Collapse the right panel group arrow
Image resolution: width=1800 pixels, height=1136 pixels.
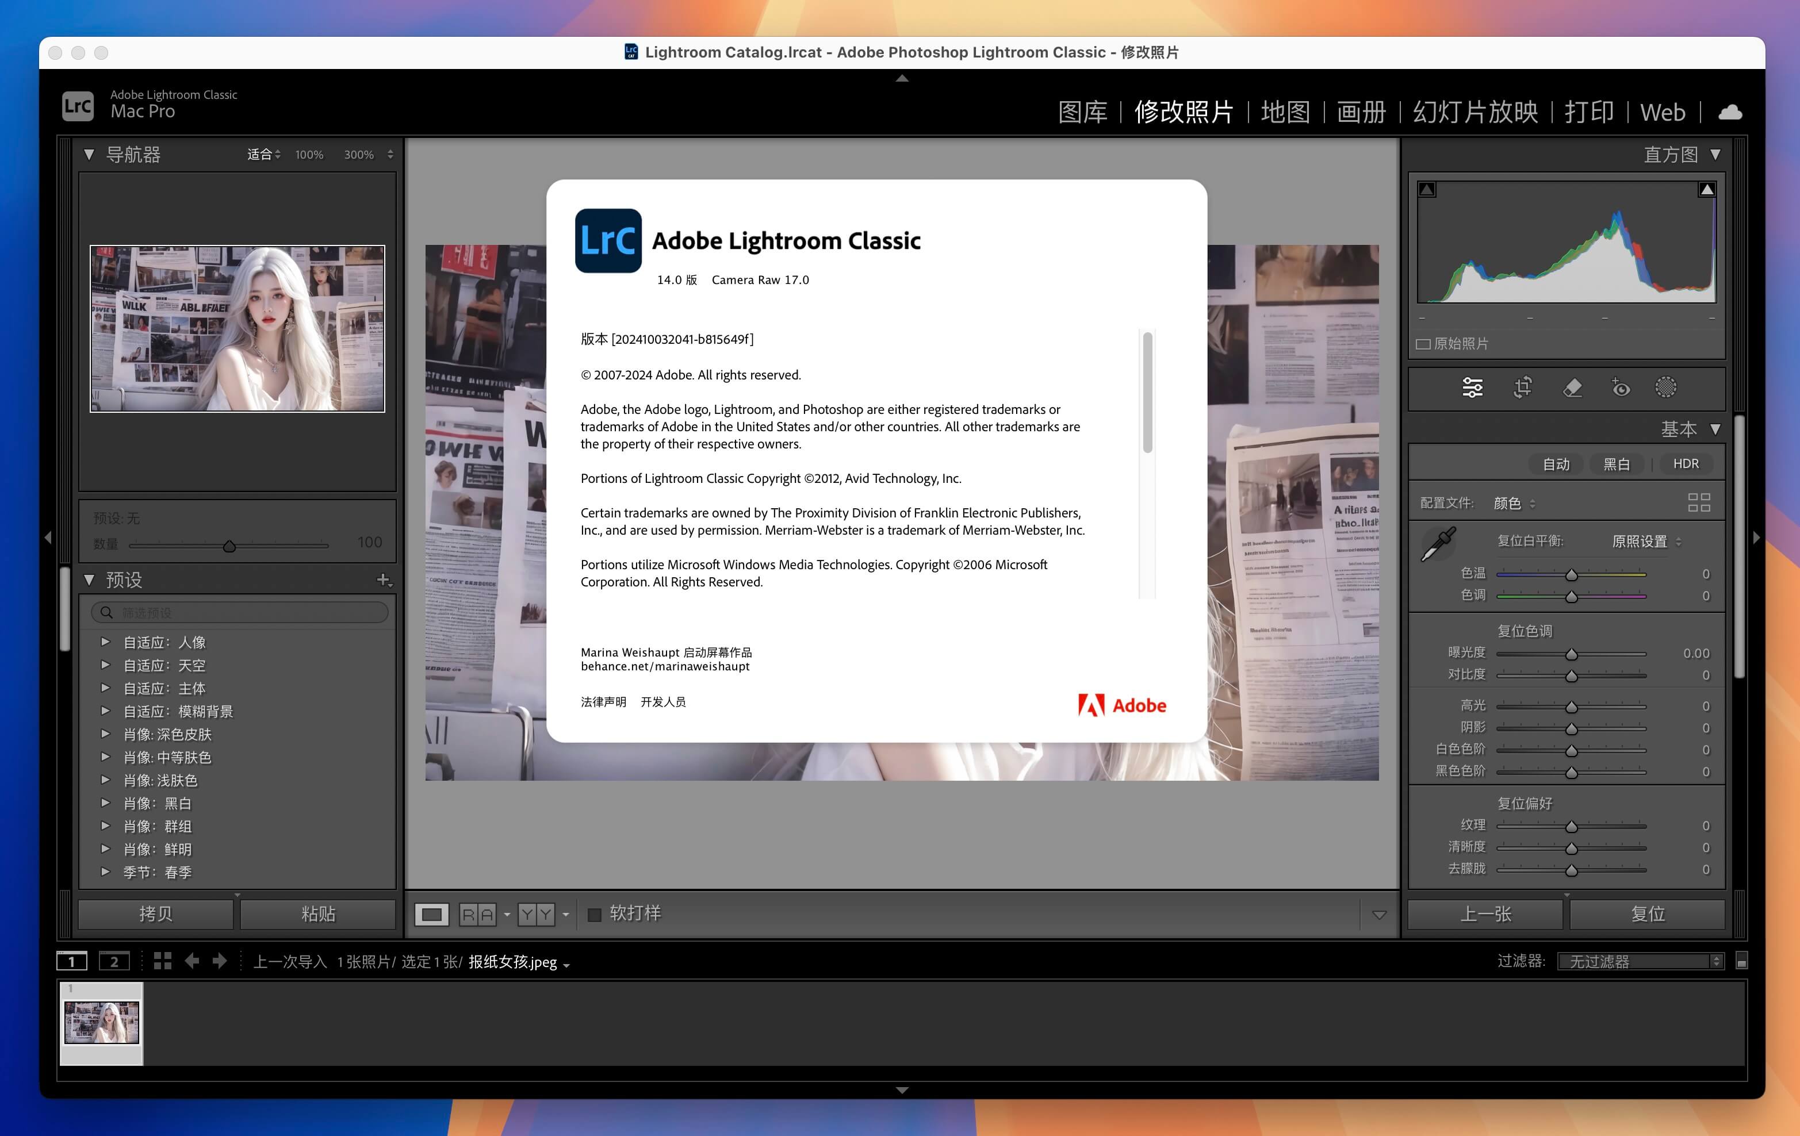tap(1756, 538)
